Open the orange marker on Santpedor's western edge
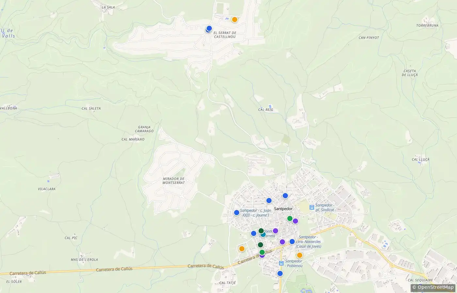 (242, 249)
